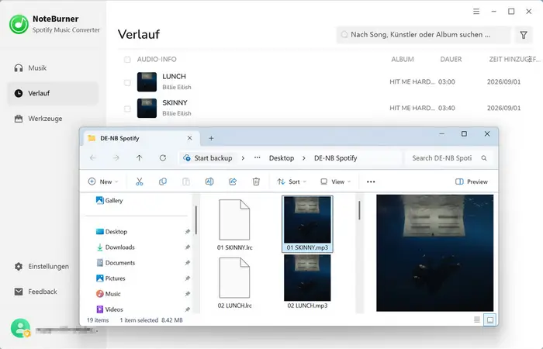This screenshot has width=543, height=349.
Task: Open See more ellipsis in Explorer toolbar
Action: 371,181
